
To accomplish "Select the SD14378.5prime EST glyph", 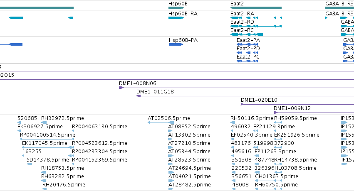I will tap(30, 164).
